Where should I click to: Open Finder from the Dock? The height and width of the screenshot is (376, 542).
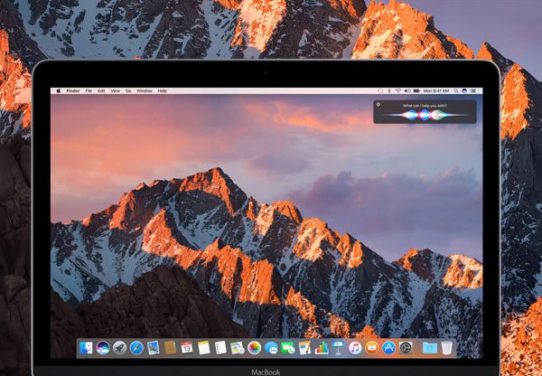(86, 348)
